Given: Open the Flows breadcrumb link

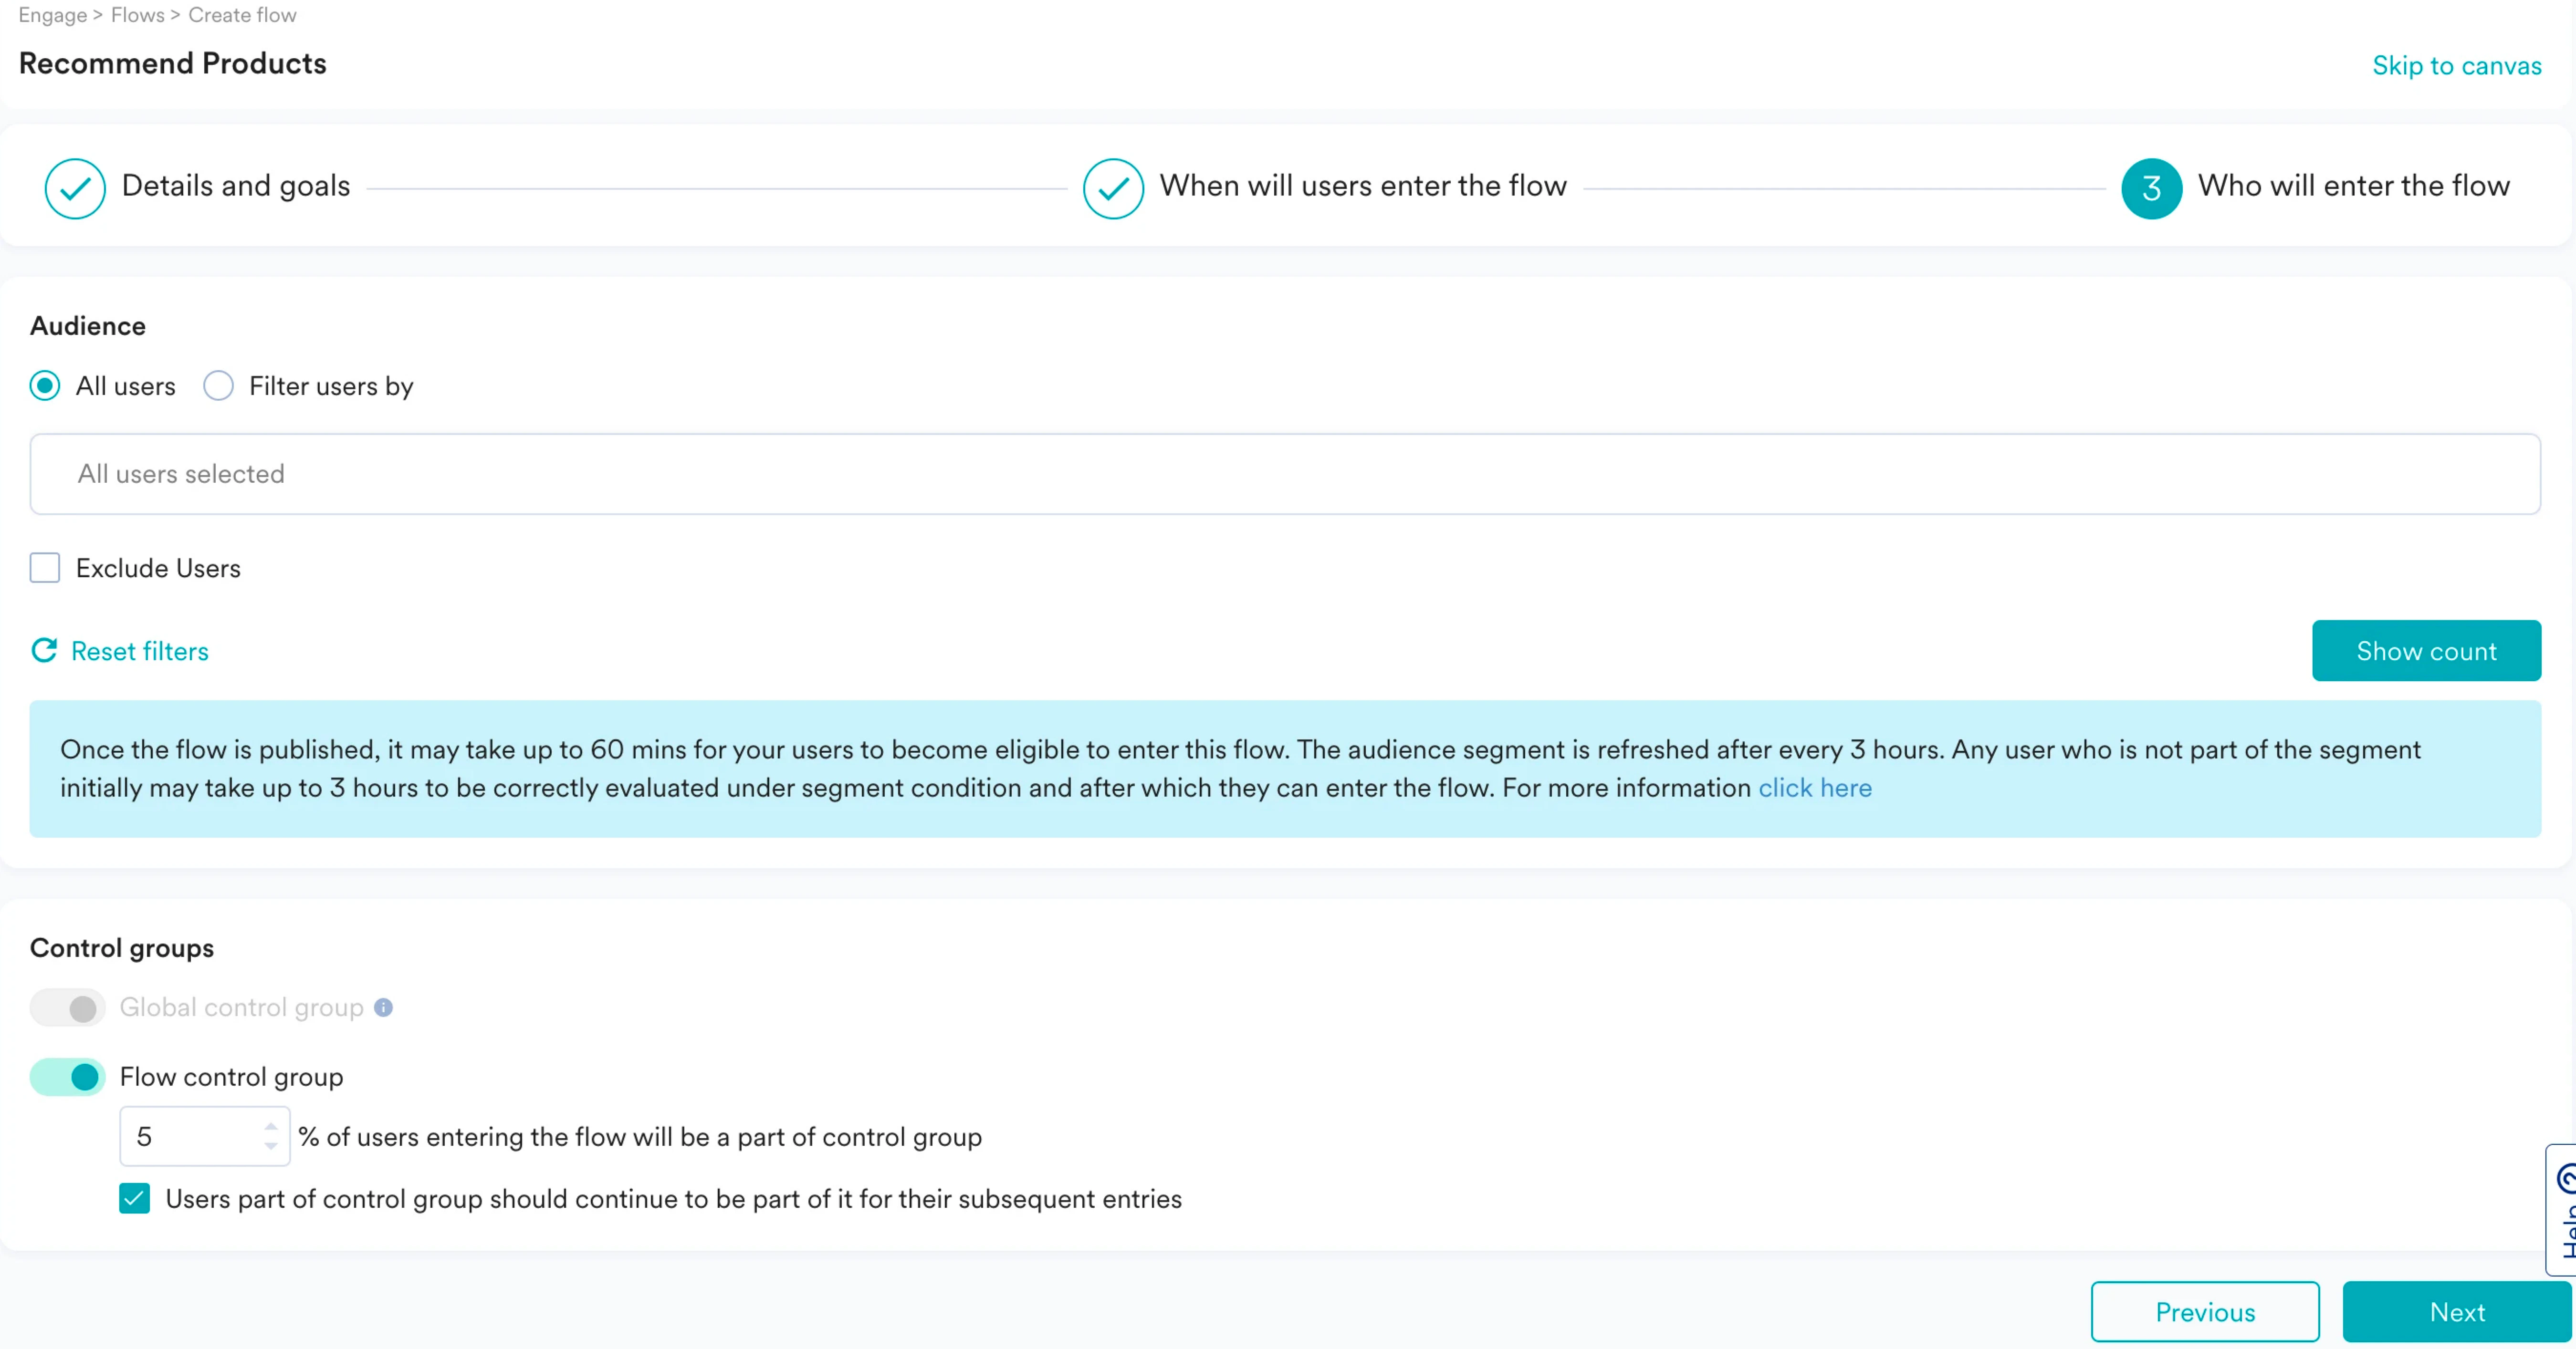Looking at the screenshot, I should [x=137, y=15].
